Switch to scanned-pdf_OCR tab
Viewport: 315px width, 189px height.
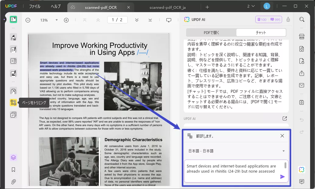(x=101, y=7)
